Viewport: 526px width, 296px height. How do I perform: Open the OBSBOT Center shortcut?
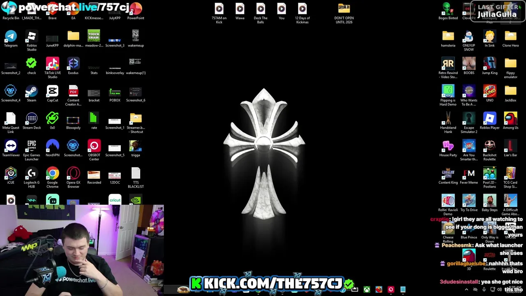point(94,150)
